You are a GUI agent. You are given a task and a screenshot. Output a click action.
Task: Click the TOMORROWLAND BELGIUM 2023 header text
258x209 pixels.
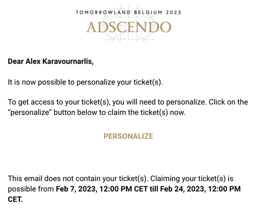tap(128, 12)
